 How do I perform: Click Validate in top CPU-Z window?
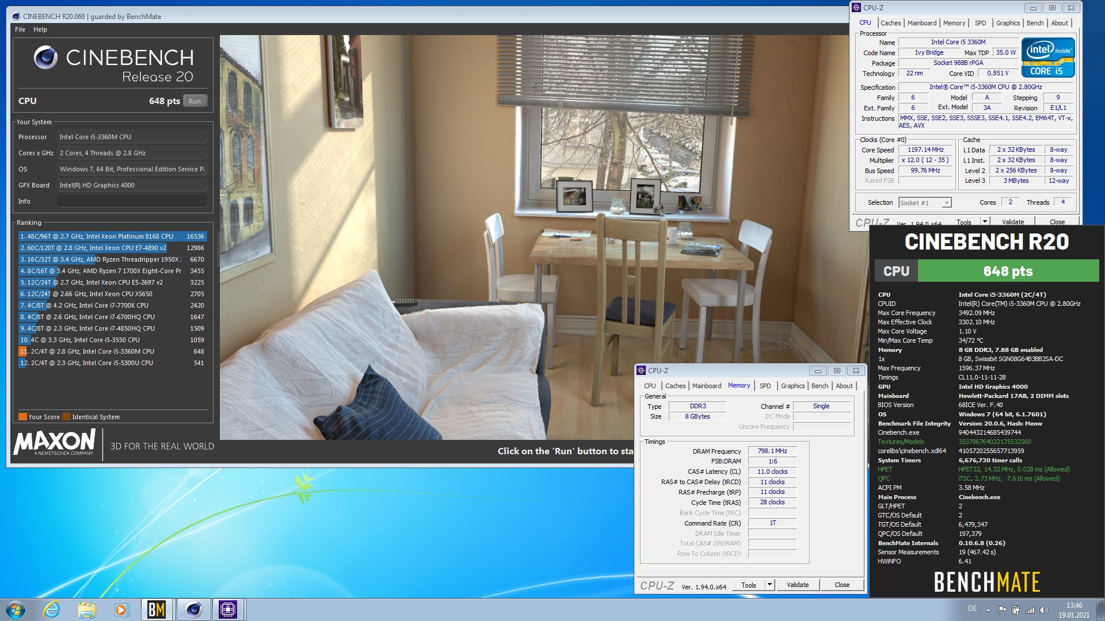tap(1012, 222)
